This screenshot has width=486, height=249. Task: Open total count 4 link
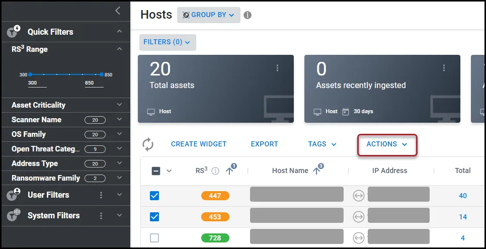point(463,238)
